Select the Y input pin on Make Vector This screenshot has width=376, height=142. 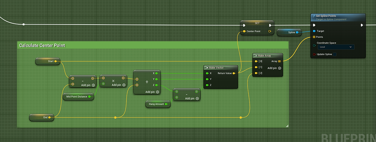coord(207,79)
